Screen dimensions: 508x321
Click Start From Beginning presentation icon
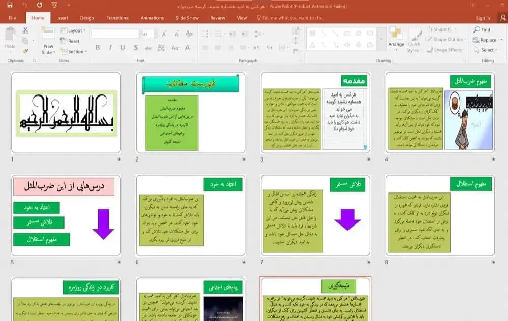coord(54,5)
